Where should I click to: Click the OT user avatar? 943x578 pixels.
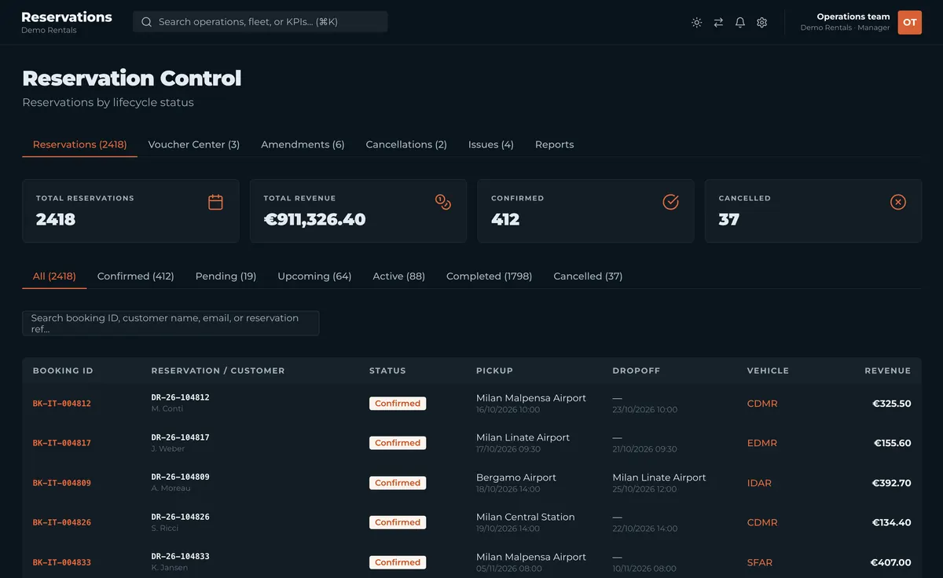tap(909, 22)
